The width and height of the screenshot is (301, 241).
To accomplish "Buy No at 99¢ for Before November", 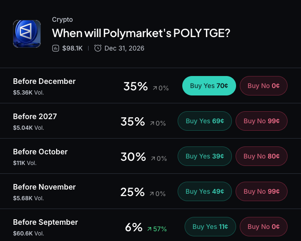I will pyautogui.click(x=262, y=191).
